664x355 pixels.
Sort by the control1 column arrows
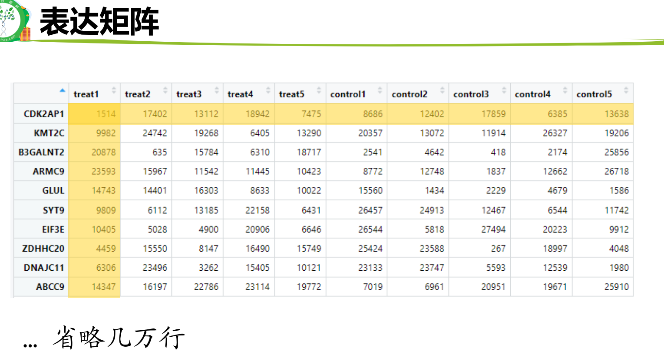[x=380, y=90]
